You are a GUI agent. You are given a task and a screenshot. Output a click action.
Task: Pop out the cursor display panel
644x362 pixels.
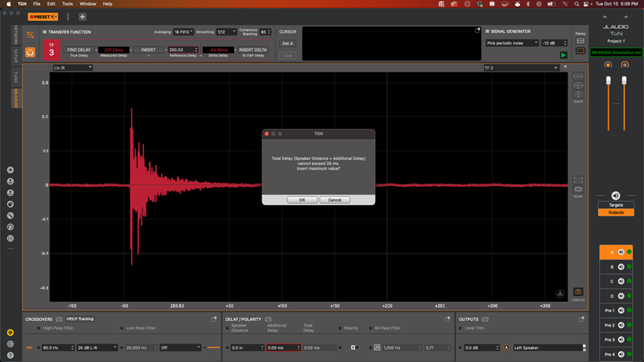[477, 31]
